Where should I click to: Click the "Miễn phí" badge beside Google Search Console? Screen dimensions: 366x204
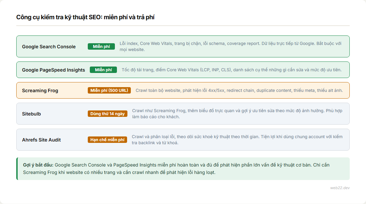(x=101, y=47)
